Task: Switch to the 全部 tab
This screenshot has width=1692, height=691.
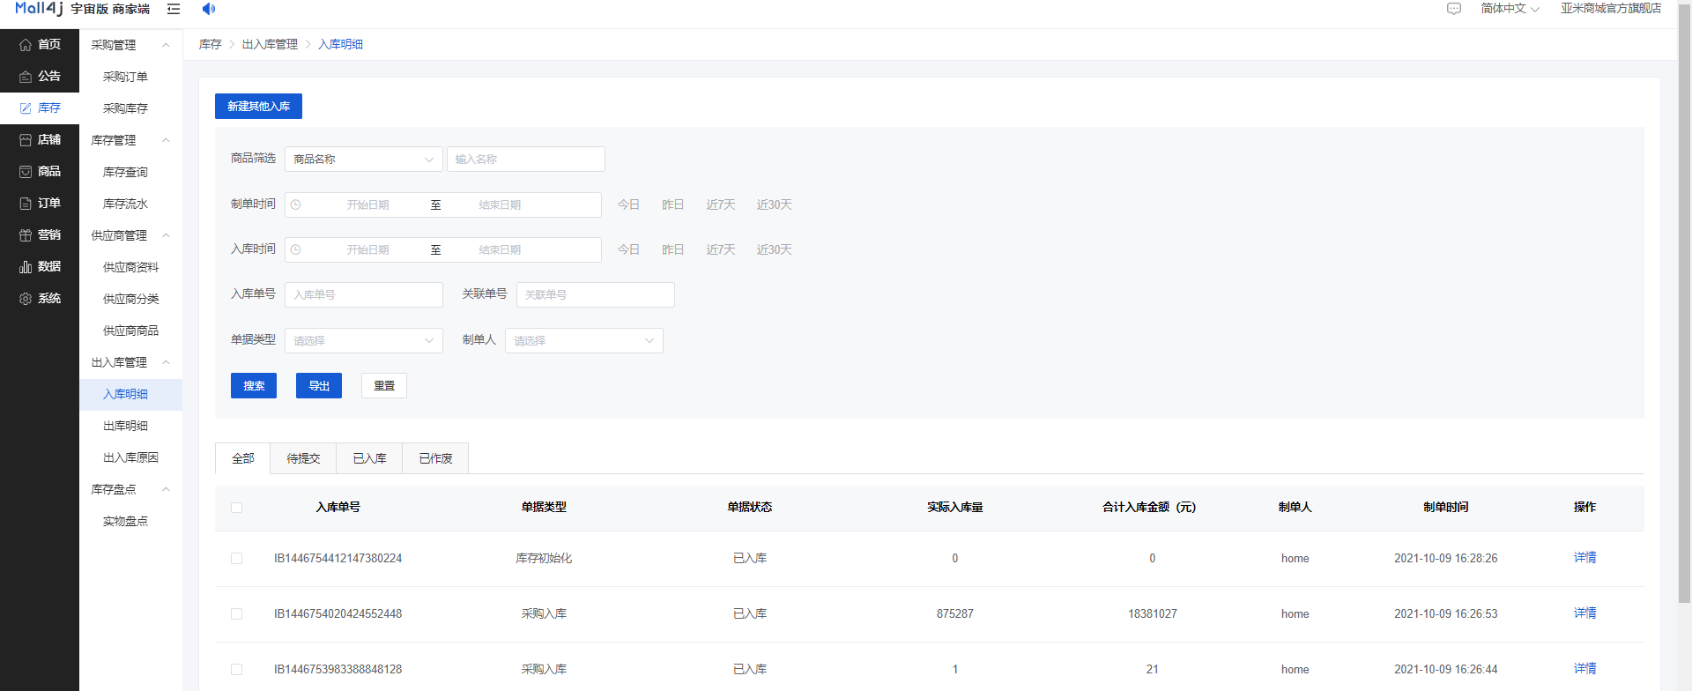Action: 243,458
